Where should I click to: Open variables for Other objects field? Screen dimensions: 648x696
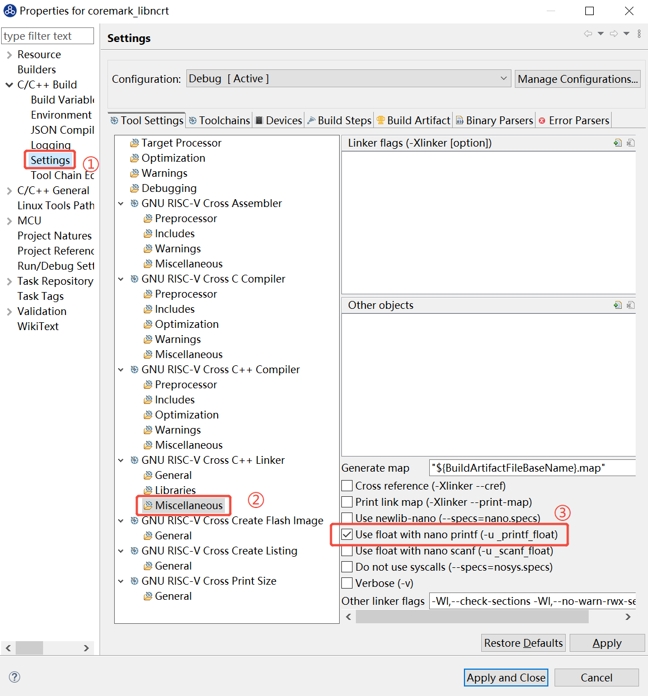click(x=631, y=305)
